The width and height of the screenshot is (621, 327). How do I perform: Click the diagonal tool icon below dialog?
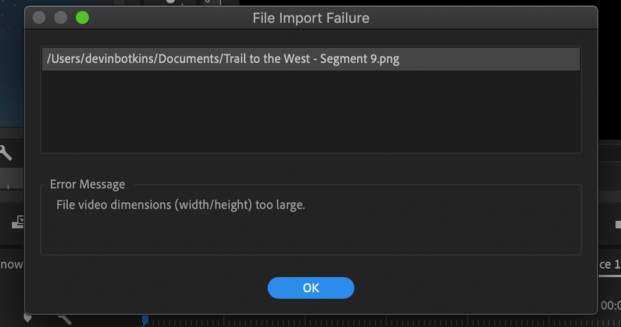coord(65,319)
